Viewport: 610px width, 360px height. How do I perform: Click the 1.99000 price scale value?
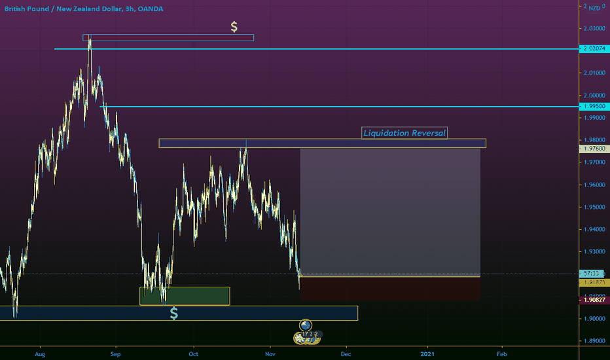pyautogui.click(x=594, y=118)
